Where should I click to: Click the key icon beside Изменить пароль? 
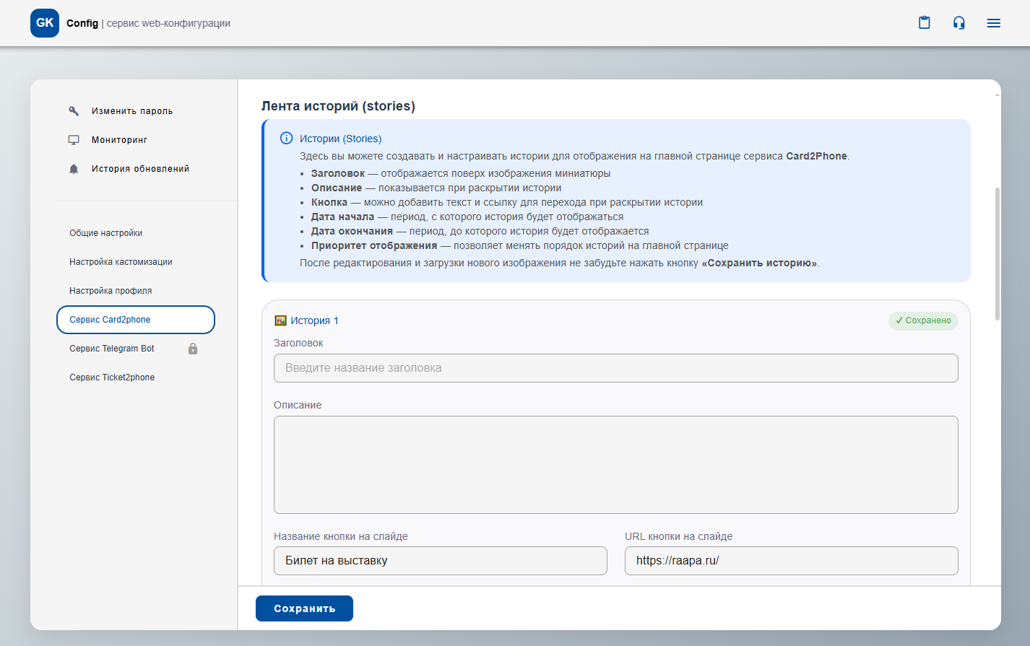tap(74, 111)
